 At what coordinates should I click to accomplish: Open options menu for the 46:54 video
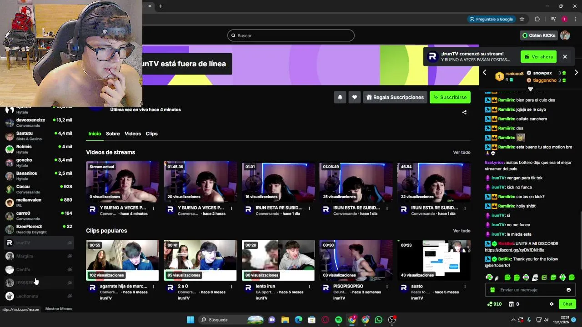[x=465, y=208]
